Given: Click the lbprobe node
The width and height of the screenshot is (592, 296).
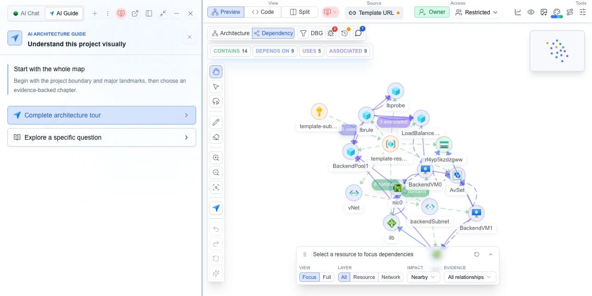Looking at the screenshot, I should coord(395,92).
